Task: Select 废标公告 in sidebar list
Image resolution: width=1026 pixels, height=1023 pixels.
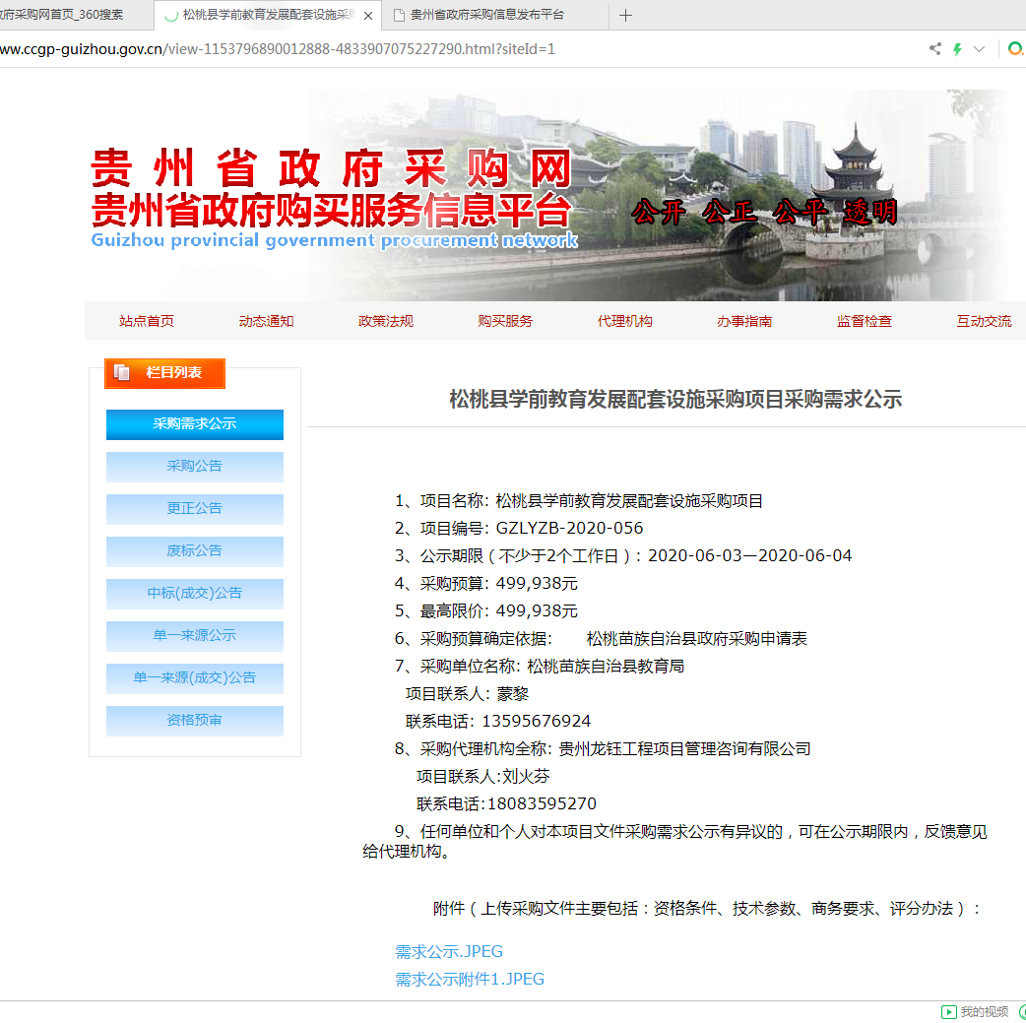Action: coord(195,551)
